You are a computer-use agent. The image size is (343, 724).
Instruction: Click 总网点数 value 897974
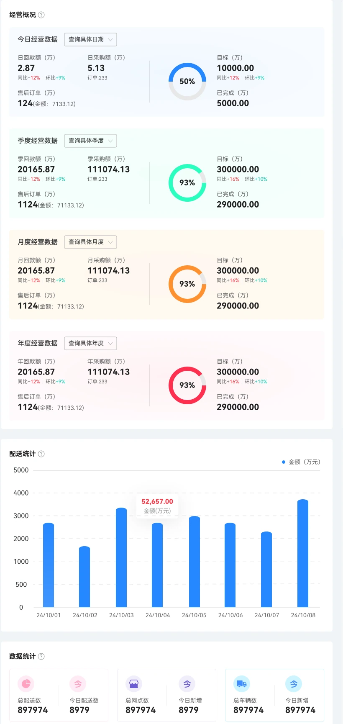[141, 710]
